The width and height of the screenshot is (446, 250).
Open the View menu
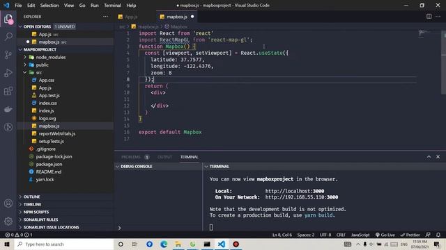point(69,5)
